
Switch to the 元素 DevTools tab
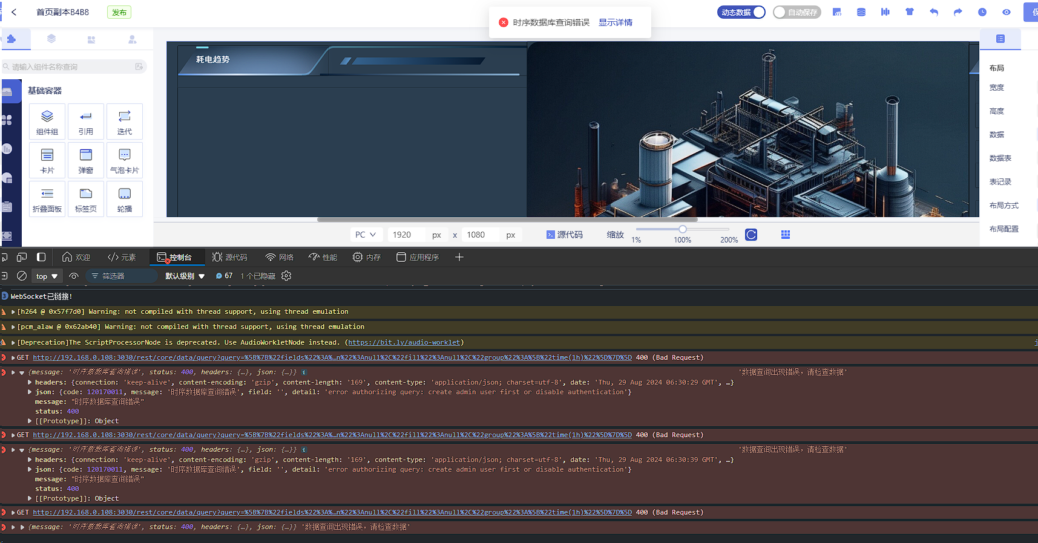click(x=122, y=257)
